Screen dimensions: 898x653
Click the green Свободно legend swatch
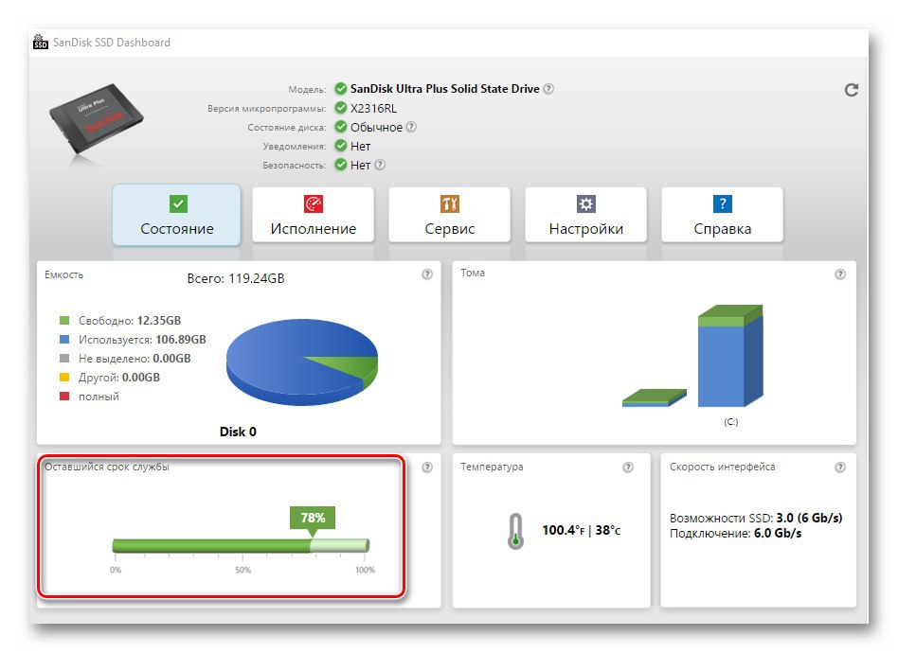coord(64,321)
